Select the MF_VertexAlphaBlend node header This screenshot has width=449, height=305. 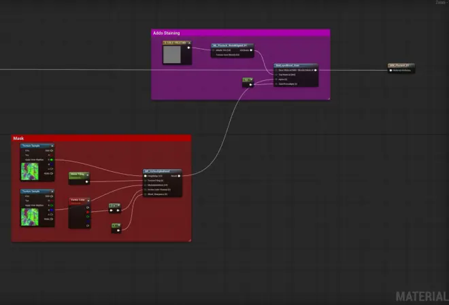(162, 171)
